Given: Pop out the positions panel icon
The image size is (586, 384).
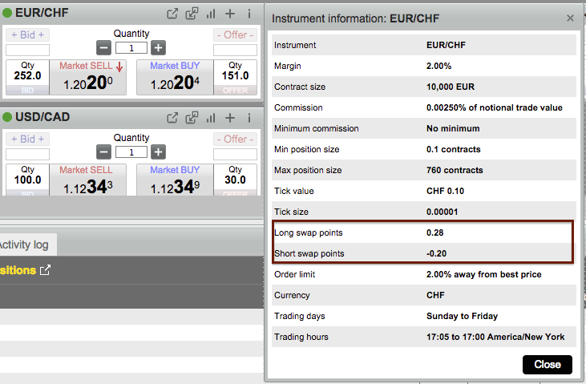Looking at the screenshot, I should [x=45, y=270].
